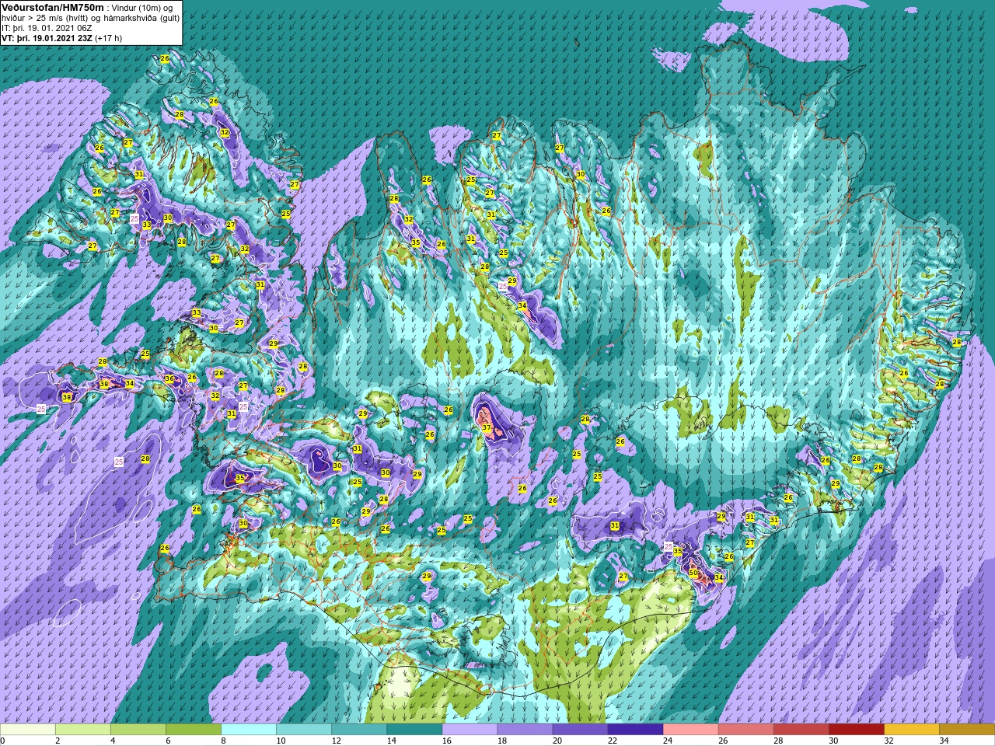This screenshot has height=746, width=995.
Task: Click the legend scale tick labelled 16
Action: [446, 741]
